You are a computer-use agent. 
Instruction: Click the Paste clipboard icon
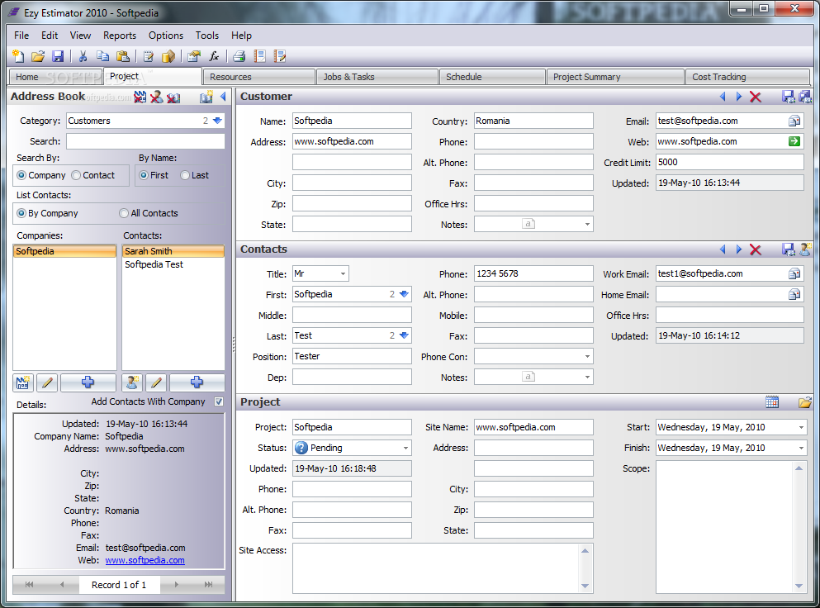123,56
